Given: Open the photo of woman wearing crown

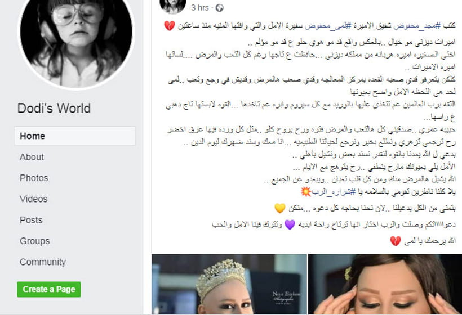Looking at the screenshot, I should point(229,285).
